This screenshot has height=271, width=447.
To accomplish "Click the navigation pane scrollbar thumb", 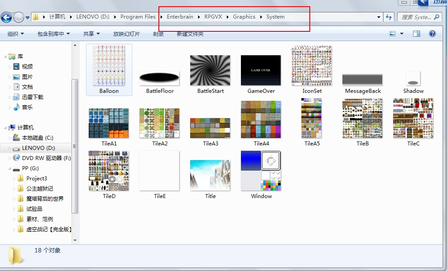I will pos(75,146).
